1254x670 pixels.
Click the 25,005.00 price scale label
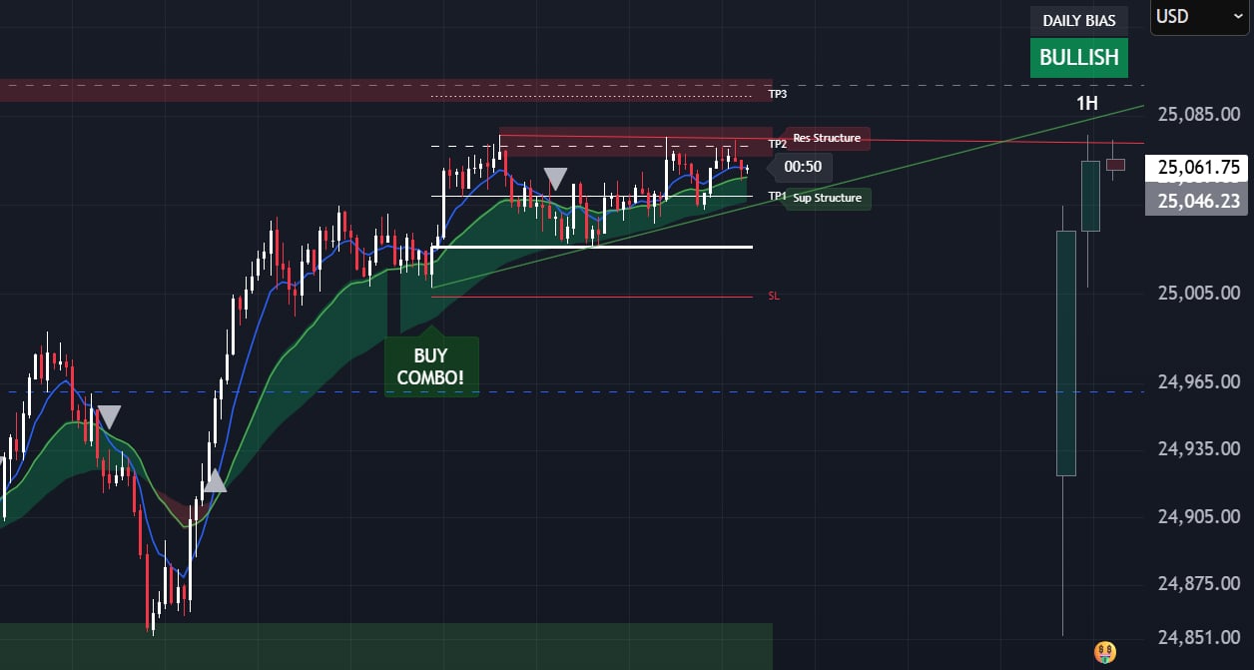(x=1198, y=294)
